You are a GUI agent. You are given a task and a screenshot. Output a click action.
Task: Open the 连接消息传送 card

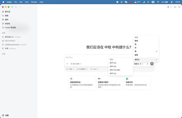tap(82, 83)
